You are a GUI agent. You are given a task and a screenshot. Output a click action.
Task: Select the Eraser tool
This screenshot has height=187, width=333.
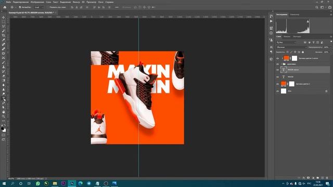tap(4, 76)
